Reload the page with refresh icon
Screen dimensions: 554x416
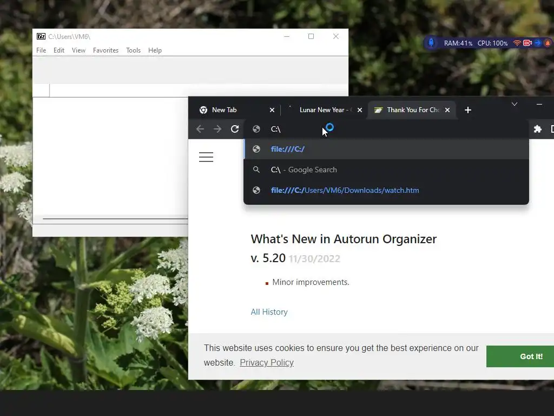235,129
